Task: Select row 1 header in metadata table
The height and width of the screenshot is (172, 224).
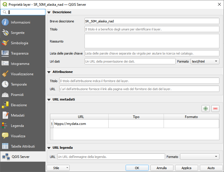Action: click(x=52, y=124)
